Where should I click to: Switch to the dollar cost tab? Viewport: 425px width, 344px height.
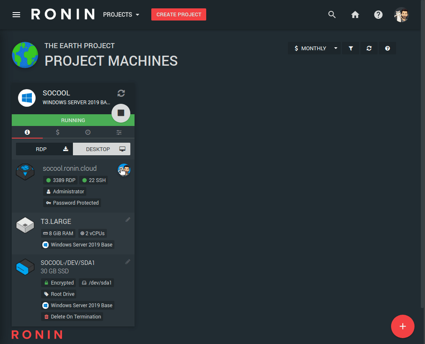click(57, 132)
